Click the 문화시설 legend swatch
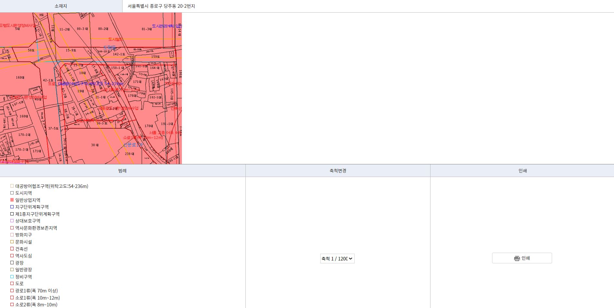Screen dimensions: 614x308 pyautogui.click(x=12, y=242)
